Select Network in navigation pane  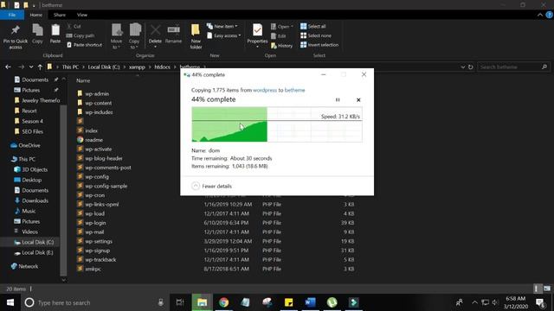pyautogui.click(x=25, y=266)
